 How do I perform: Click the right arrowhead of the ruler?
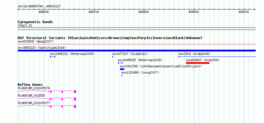(255, 9)
